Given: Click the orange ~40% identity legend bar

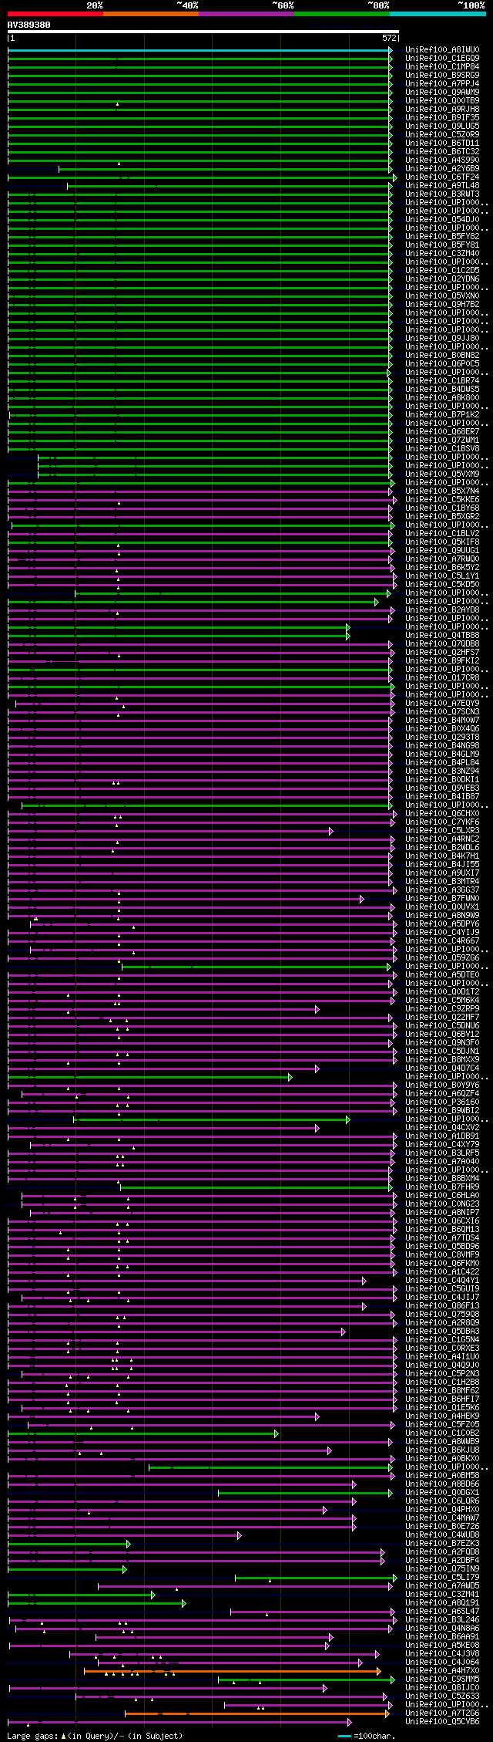Looking at the screenshot, I should [x=150, y=14].
